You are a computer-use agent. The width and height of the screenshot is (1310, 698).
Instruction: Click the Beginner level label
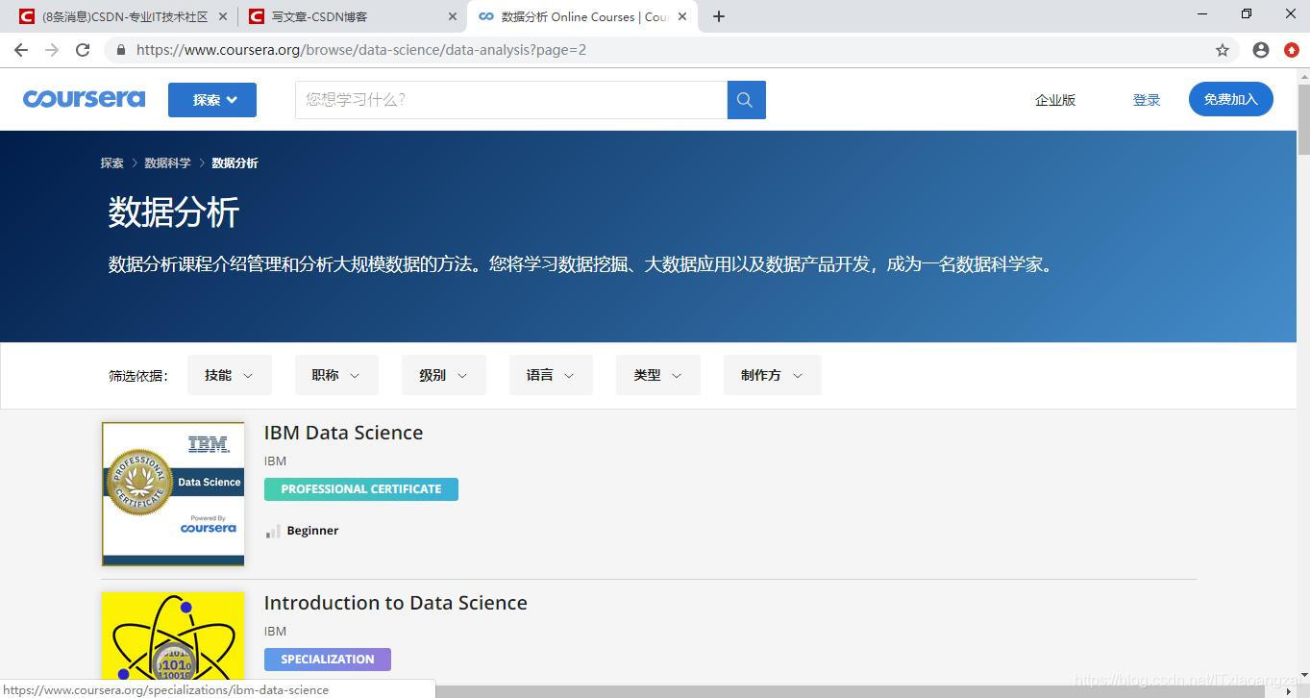312,530
